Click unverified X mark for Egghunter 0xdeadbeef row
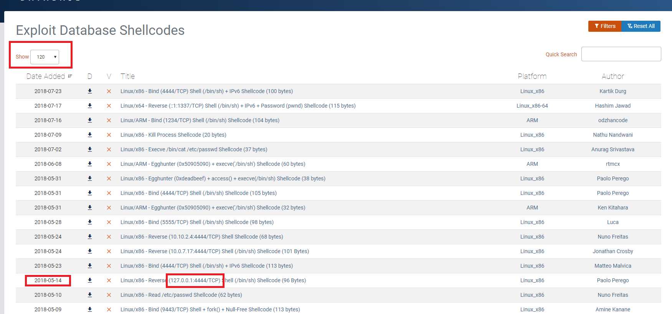This screenshot has width=672, height=314. point(109,178)
